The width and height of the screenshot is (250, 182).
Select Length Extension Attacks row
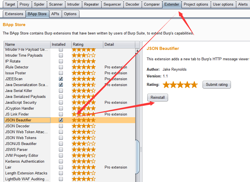point(70,173)
